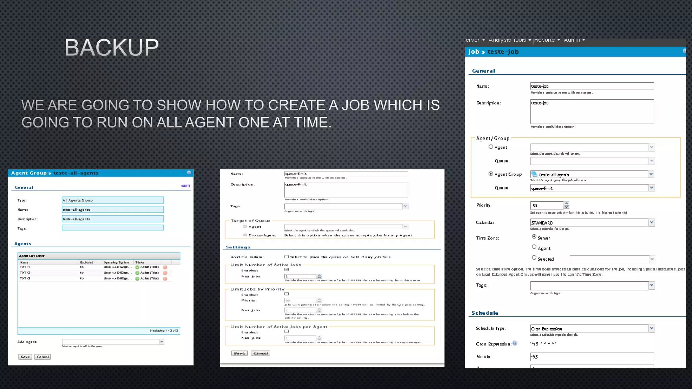Click Save in queue form
The height and width of the screenshot is (389, 692).
[x=240, y=353]
